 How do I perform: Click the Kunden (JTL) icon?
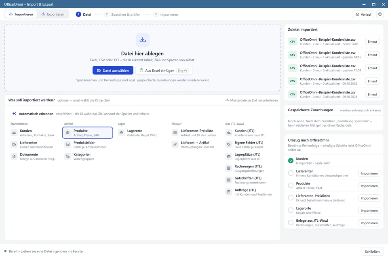pos(229,133)
